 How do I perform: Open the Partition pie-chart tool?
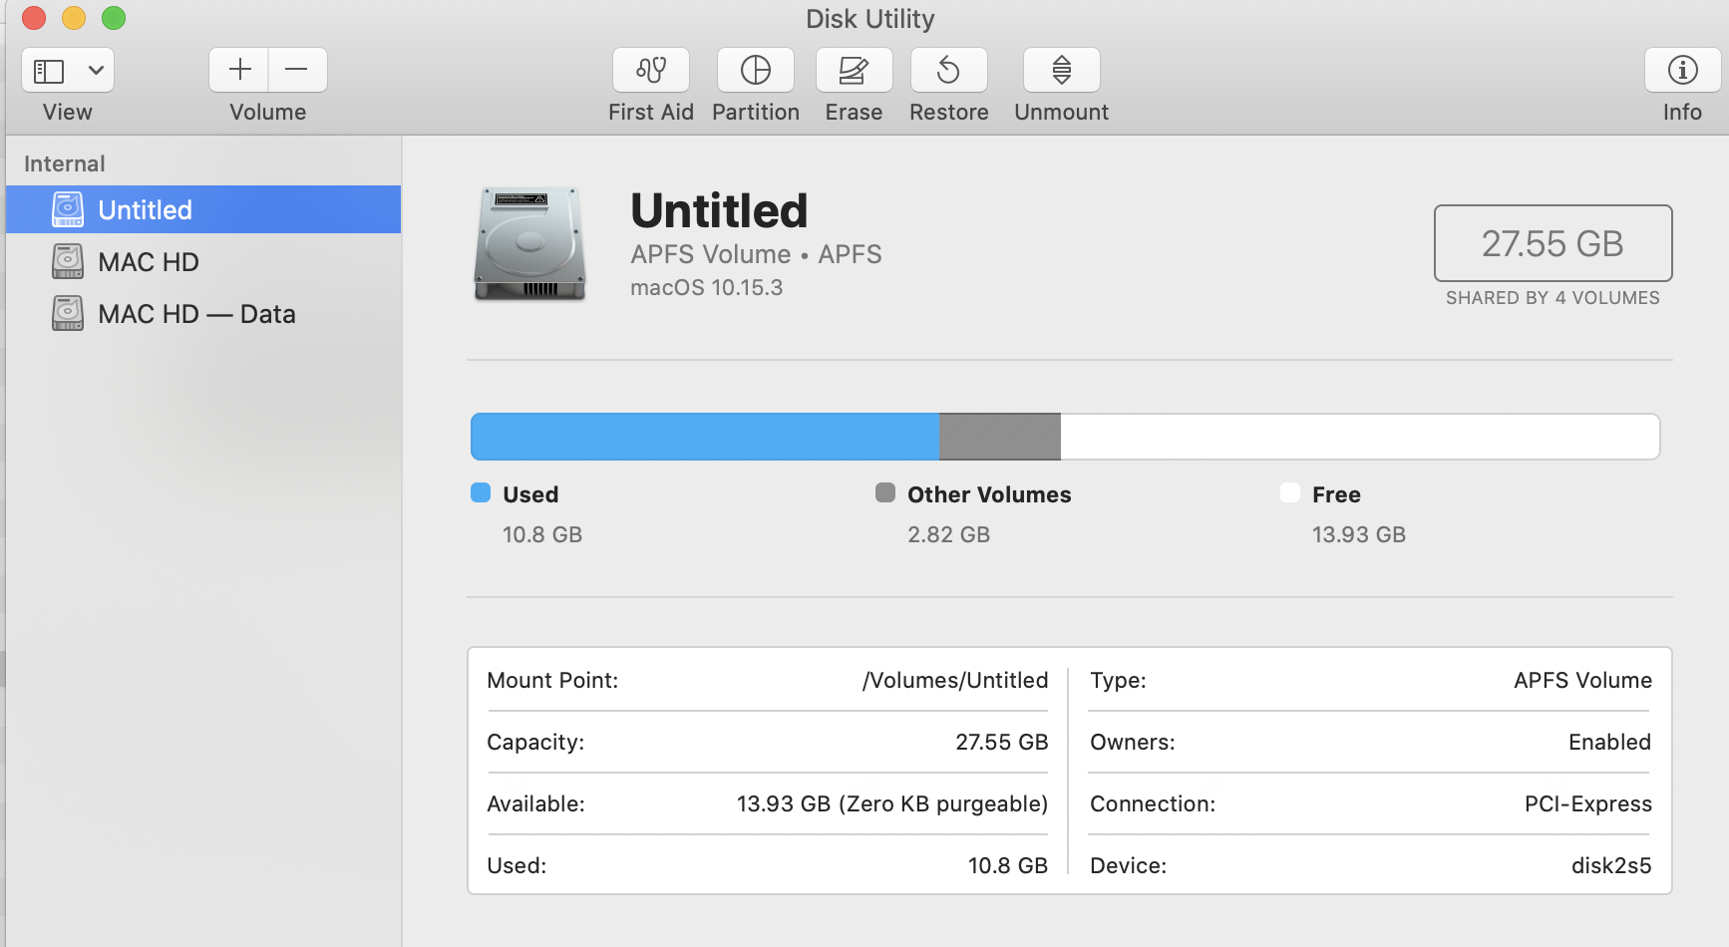click(x=756, y=70)
